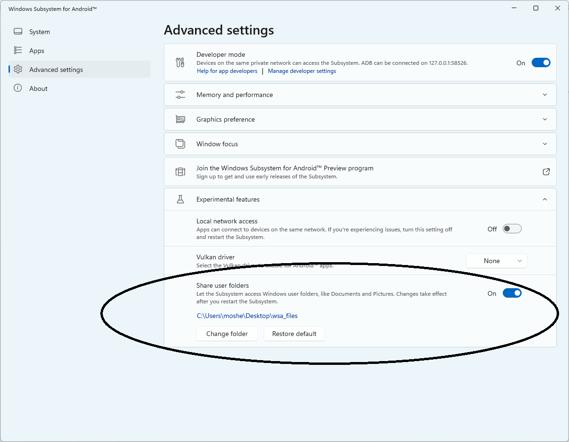Click the Advanced settings page heading
This screenshot has height=442, width=569.
coord(219,30)
